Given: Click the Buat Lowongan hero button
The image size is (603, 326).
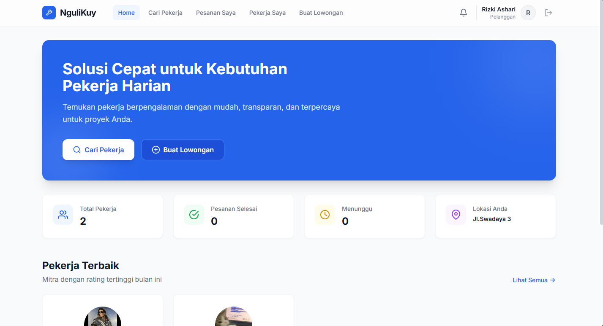Looking at the screenshot, I should (183, 150).
